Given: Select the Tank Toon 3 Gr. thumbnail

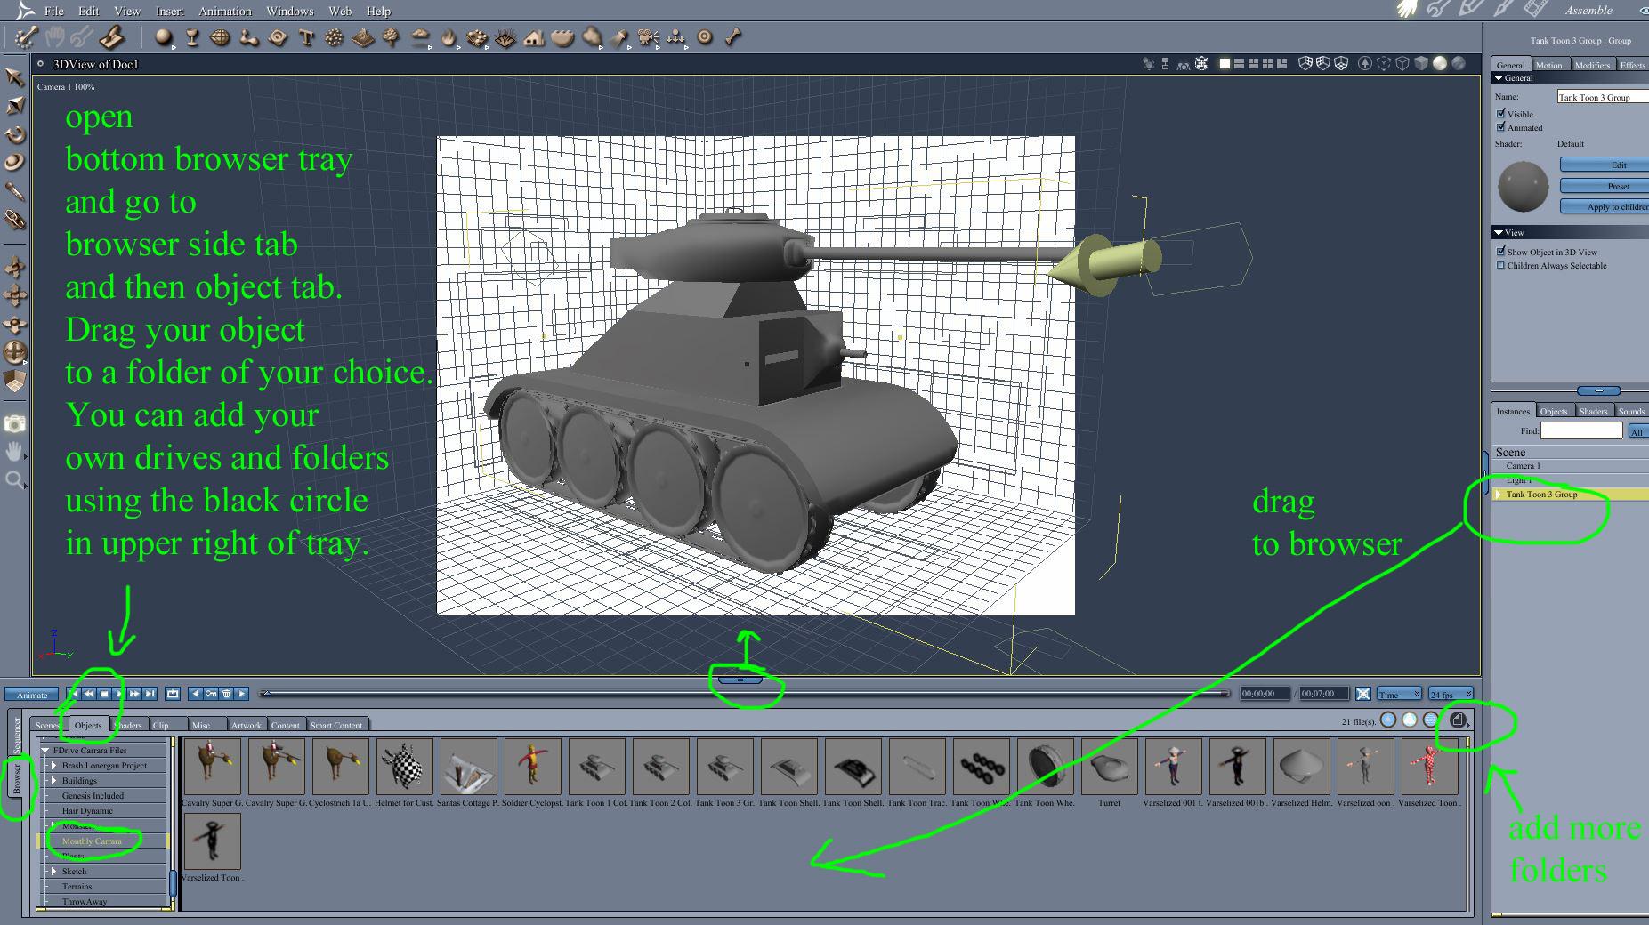Looking at the screenshot, I should coord(724,767).
